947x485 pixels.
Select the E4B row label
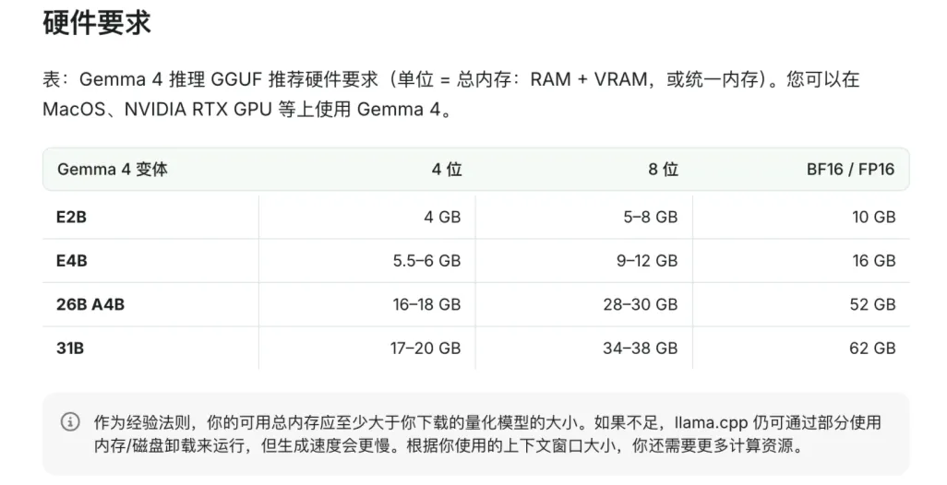pos(72,261)
